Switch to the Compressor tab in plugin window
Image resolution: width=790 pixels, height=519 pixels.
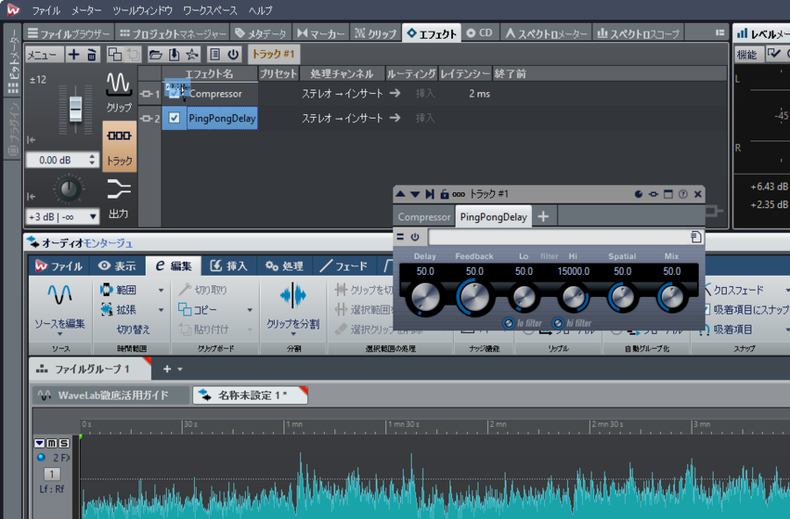424,217
